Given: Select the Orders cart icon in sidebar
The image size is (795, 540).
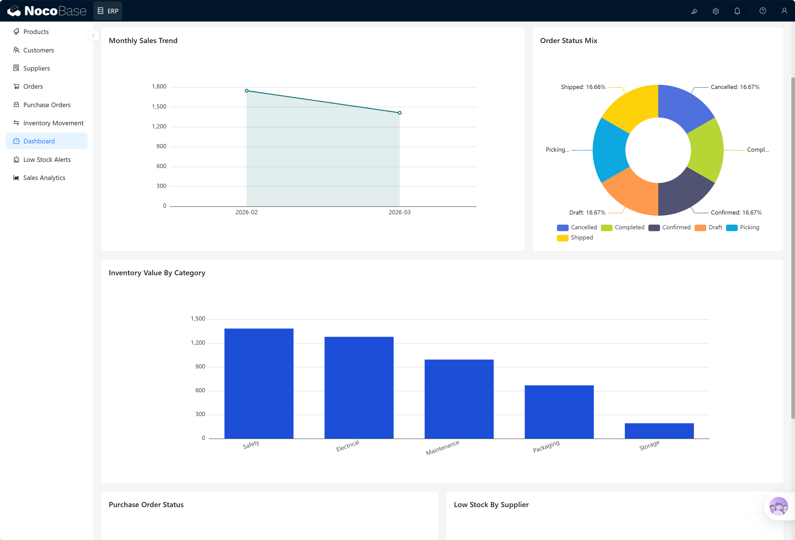Looking at the screenshot, I should pos(16,86).
